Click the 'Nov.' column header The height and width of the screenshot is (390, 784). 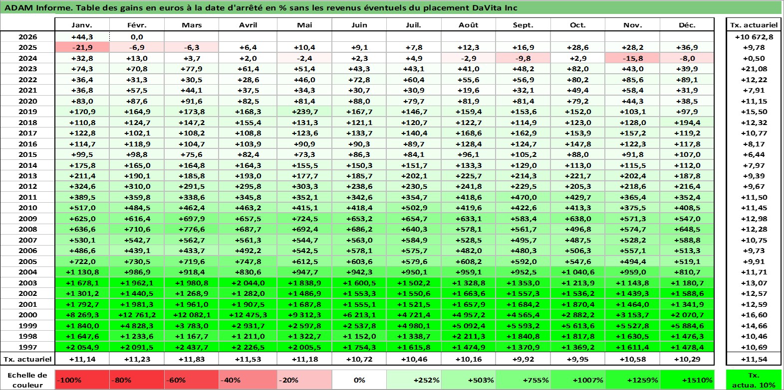(633, 25)
